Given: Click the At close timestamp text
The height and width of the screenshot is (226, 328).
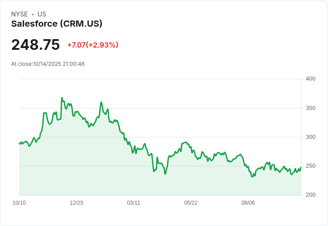Looking at the screenshot, I should 48,64.
